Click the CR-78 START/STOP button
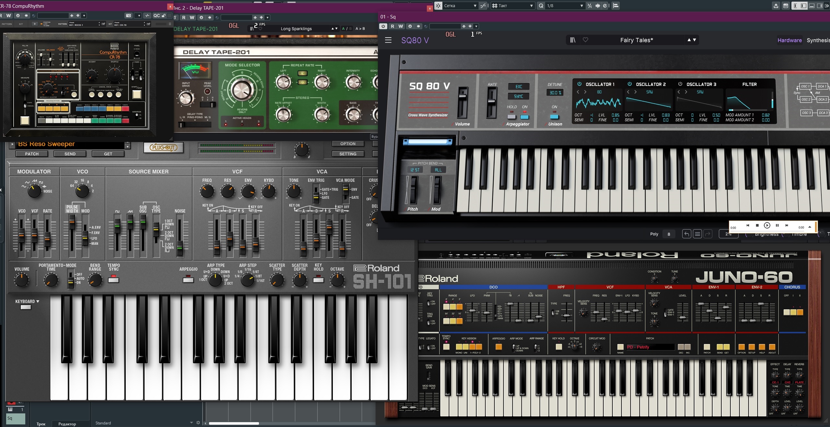Viewport: 830px width, 427px height. pos(136,94)
